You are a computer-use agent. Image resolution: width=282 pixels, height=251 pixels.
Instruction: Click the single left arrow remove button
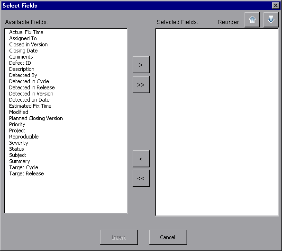[141, 159]
